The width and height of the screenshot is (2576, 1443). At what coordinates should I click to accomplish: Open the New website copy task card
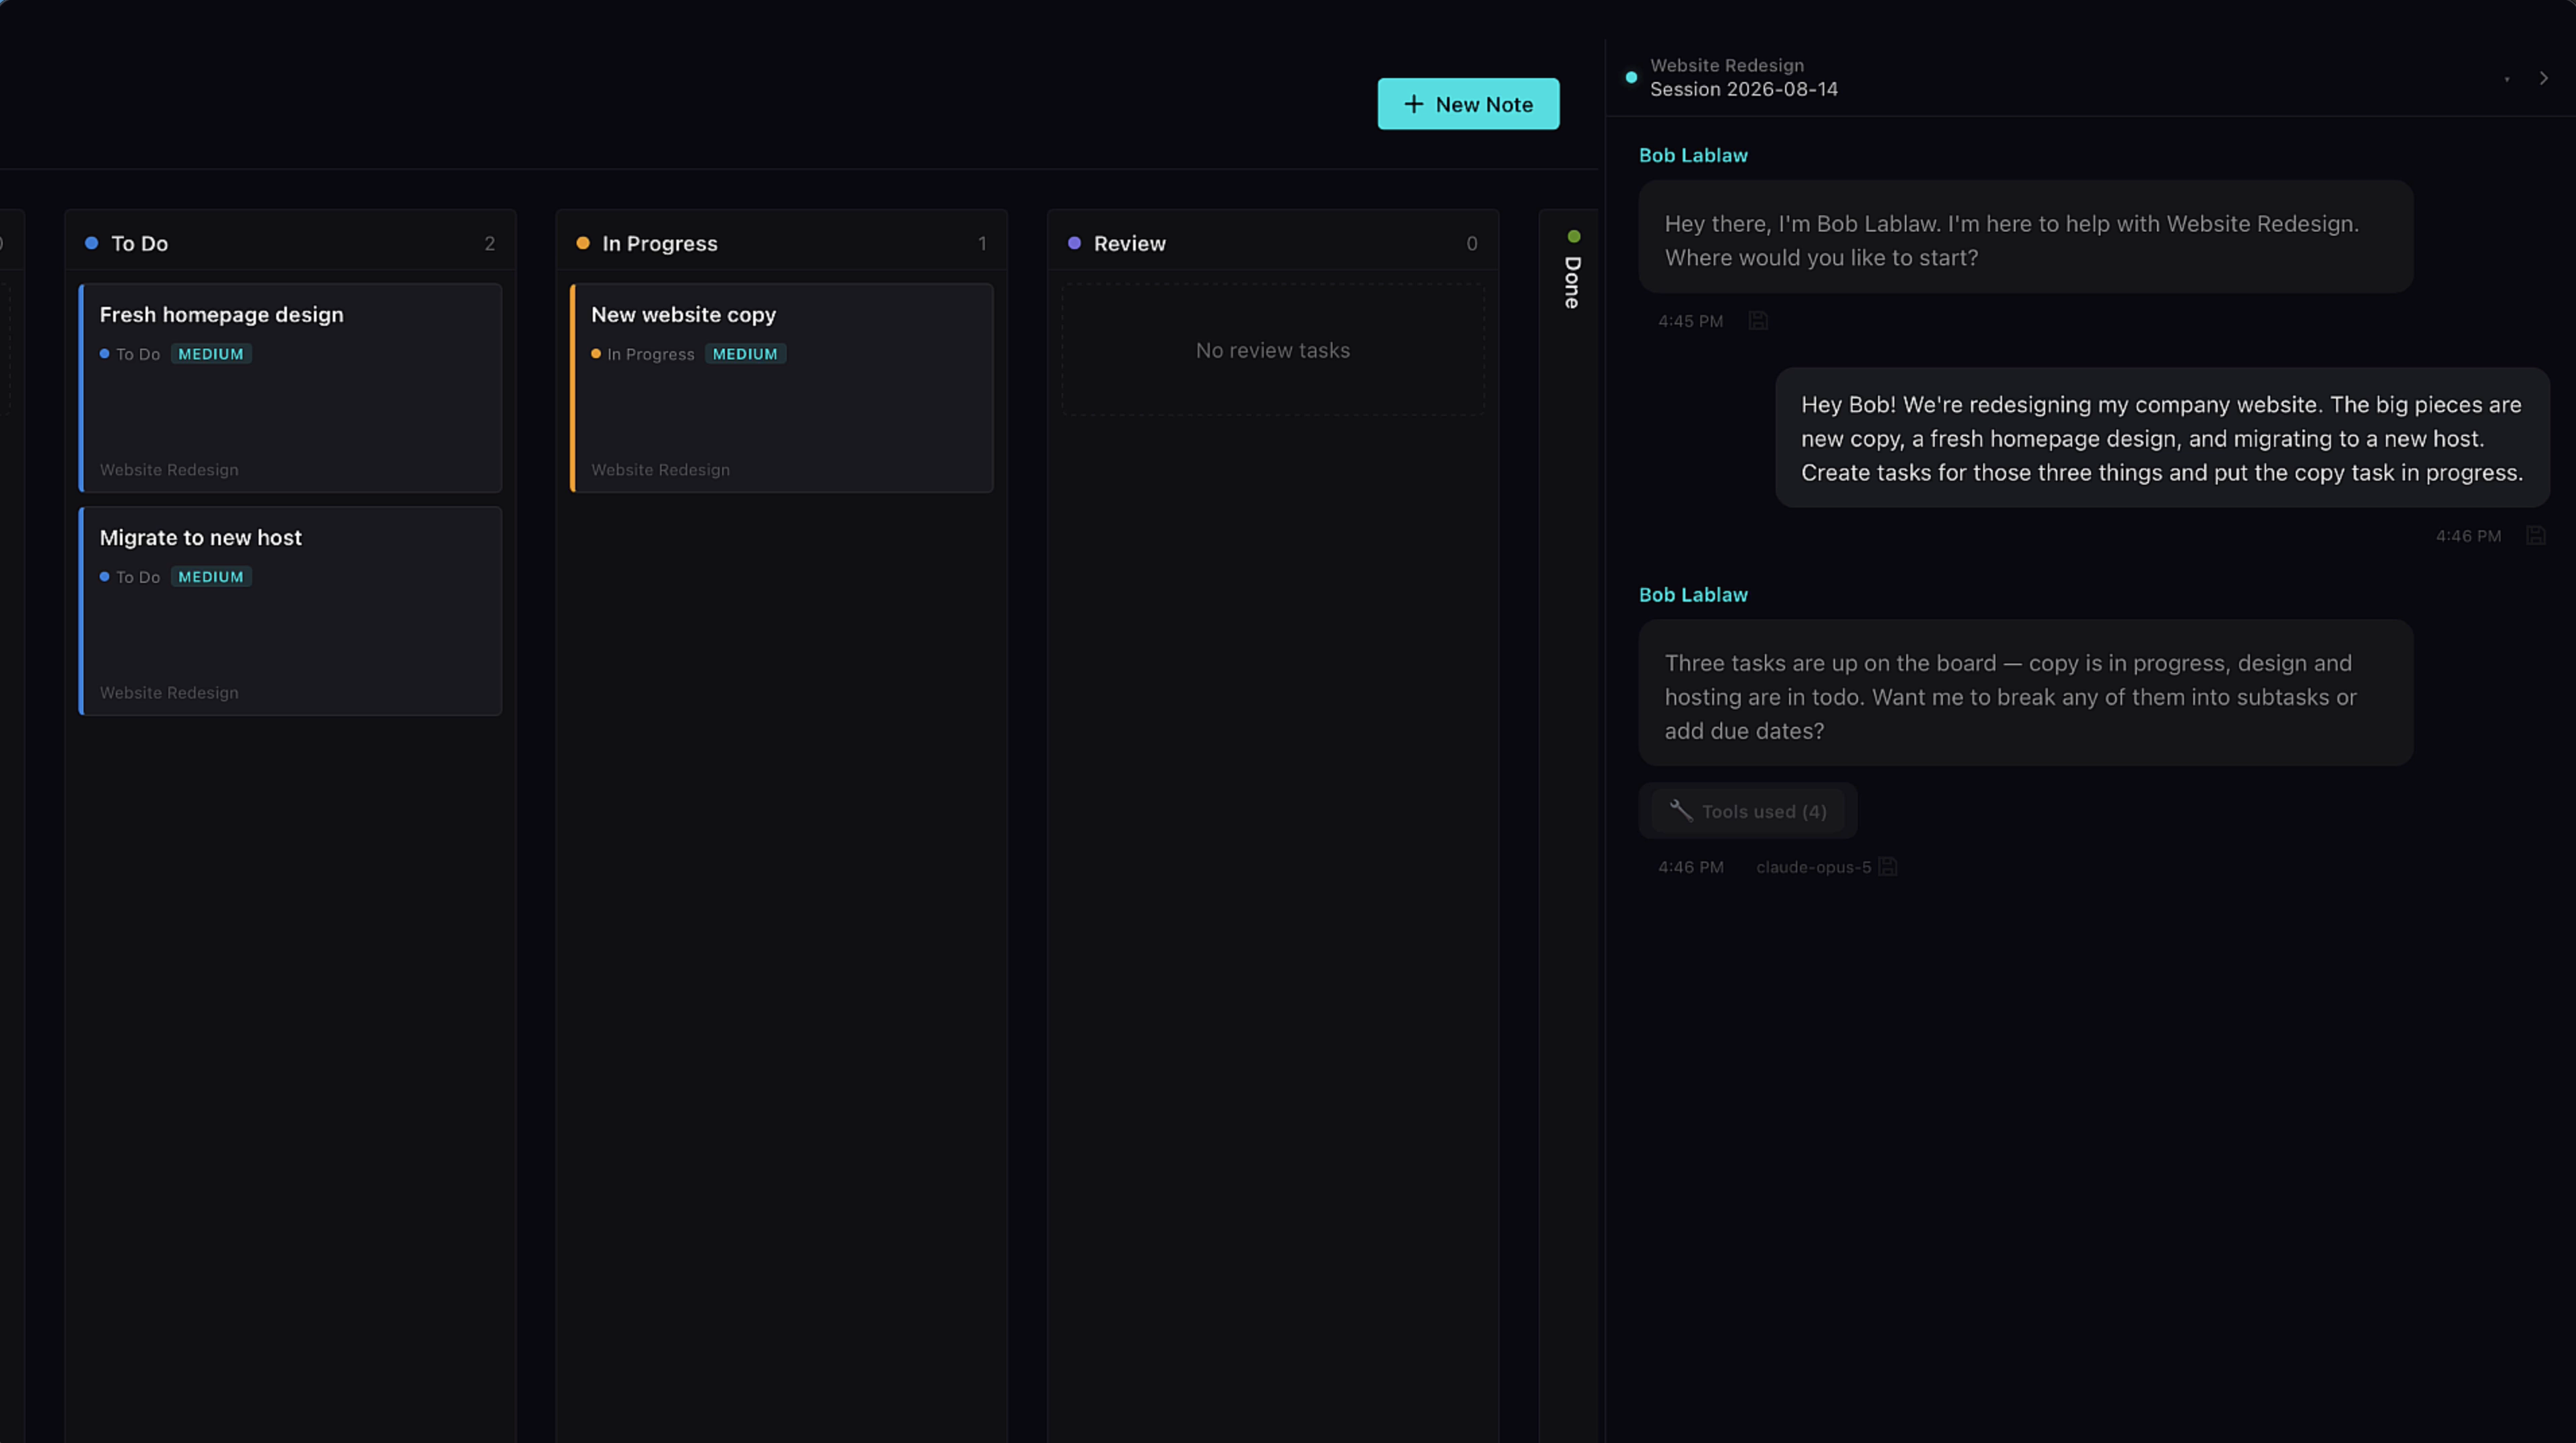point(782,388)
